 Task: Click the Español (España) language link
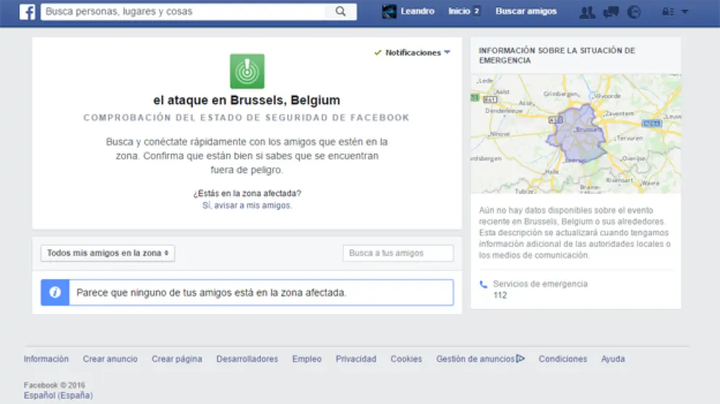(x=58, y=395)
